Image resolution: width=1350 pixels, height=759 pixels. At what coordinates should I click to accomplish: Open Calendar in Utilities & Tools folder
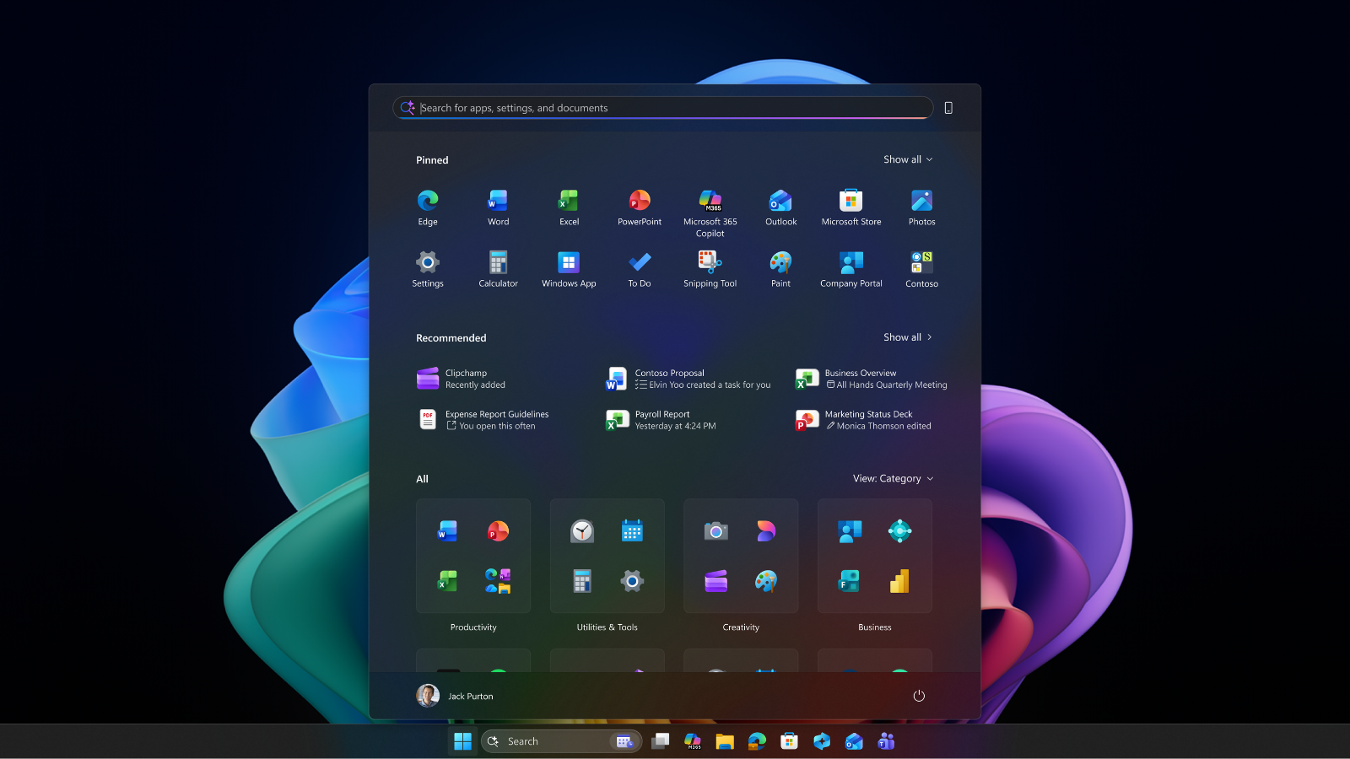[x=632, y=531]
